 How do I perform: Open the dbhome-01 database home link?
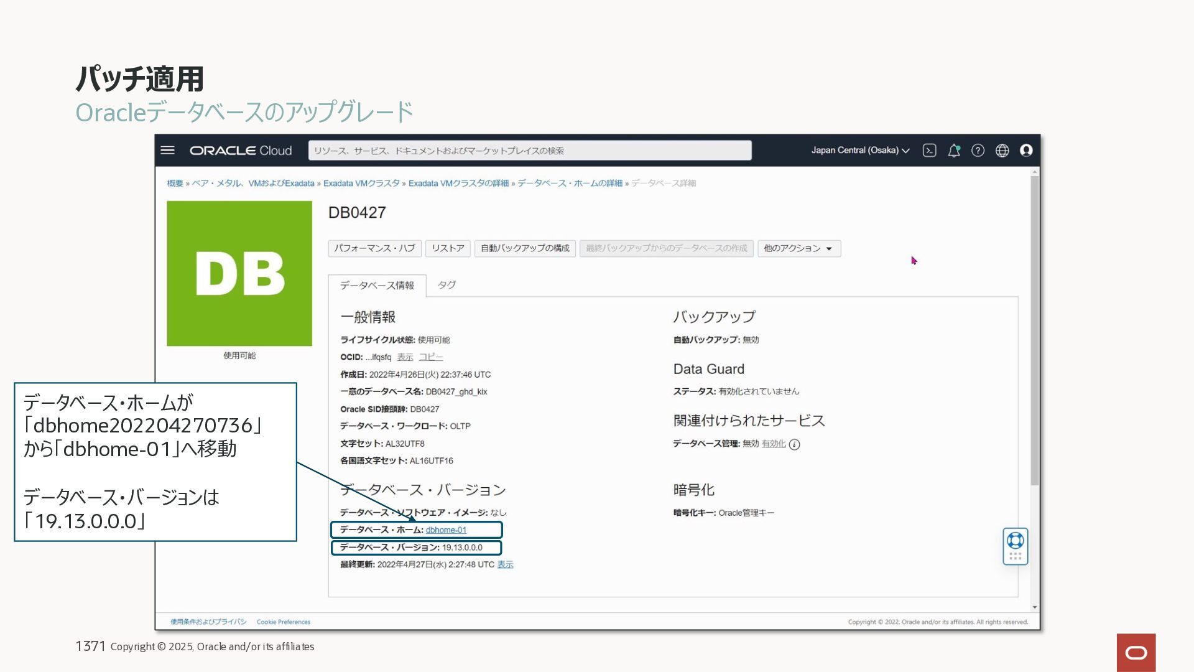click(446, 530)
